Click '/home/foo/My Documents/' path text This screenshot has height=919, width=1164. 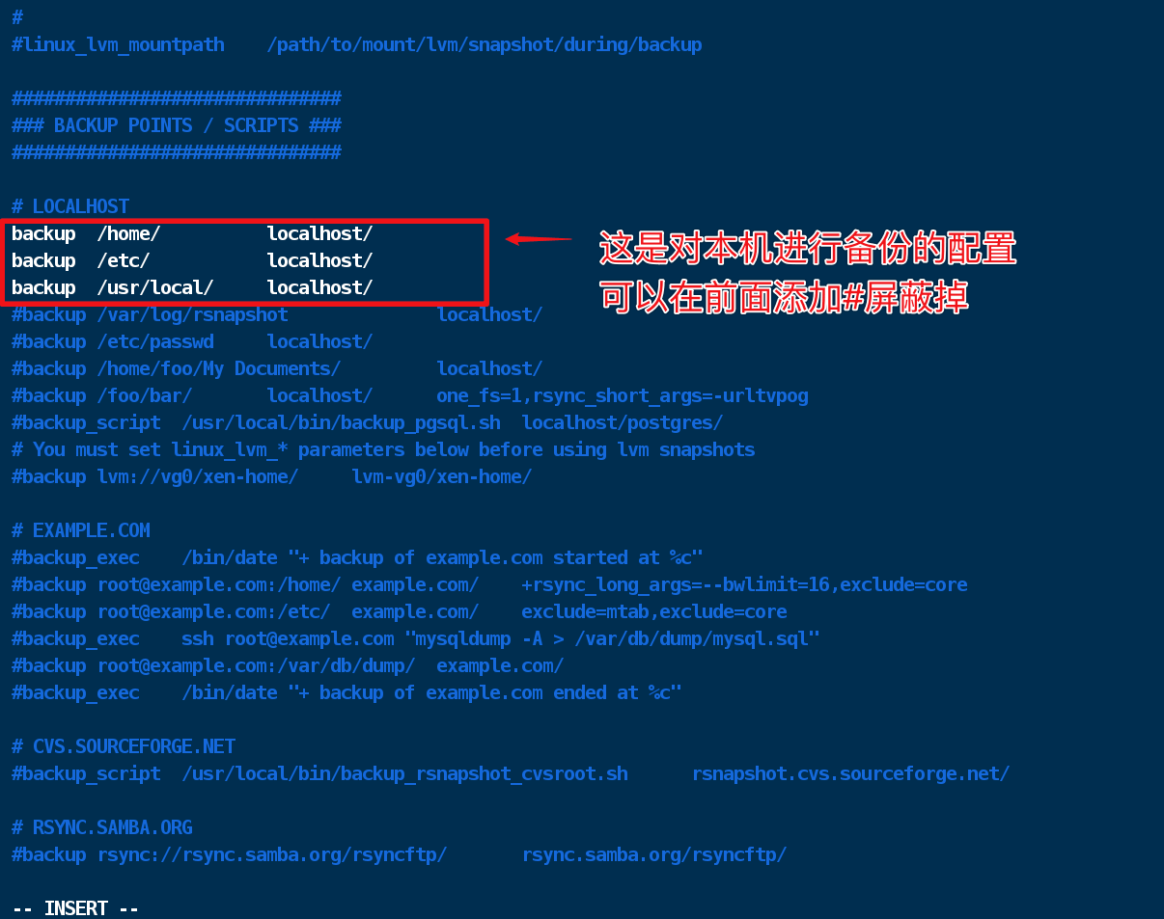(x=219, y=368)
